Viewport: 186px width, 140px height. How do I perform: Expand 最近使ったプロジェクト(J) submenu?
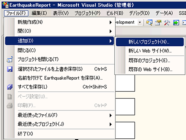pos(60,124)
